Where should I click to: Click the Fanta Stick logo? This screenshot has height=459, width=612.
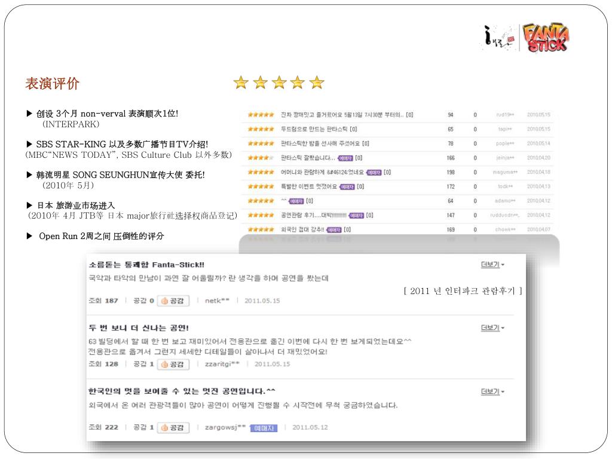(546, 38)
